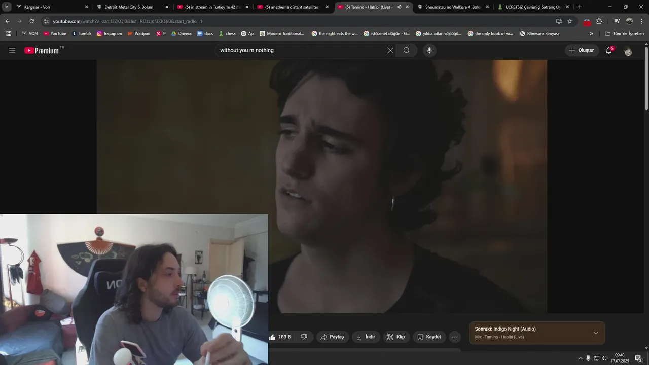Open Drivexx bookmark
The image size is (649, 365).
pyautogui.click(x=182, y=33)
